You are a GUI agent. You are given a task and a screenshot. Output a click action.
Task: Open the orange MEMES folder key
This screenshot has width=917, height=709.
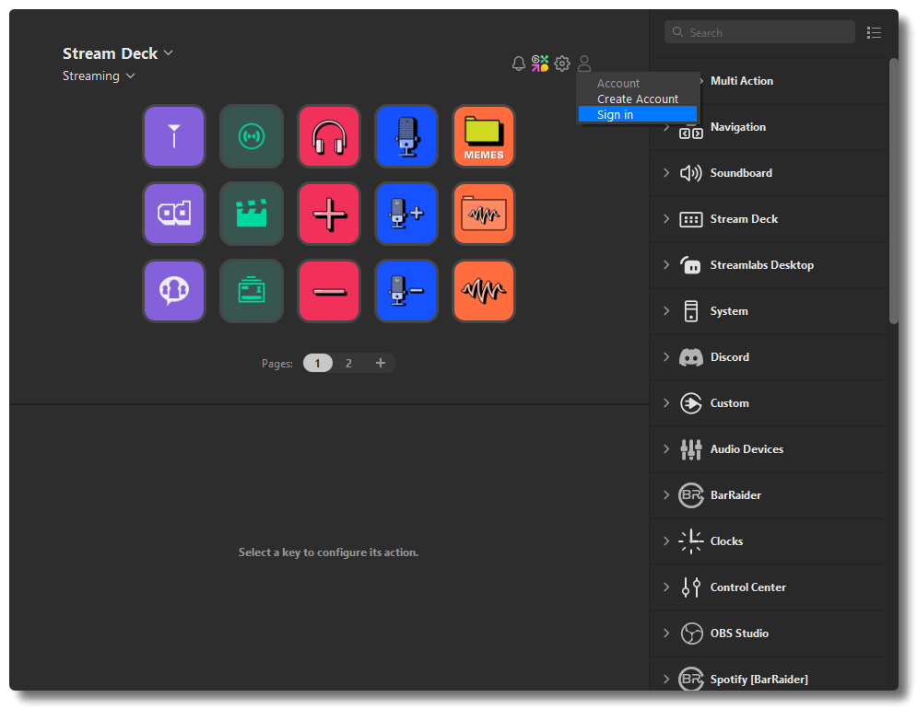(484, 136)
